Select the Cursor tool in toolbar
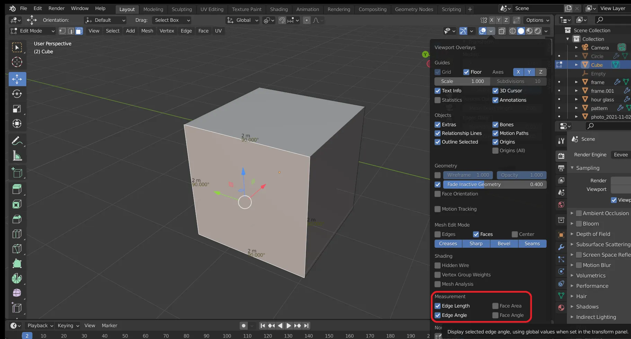The image size is (631, 339). pyautogui.click(x=17, y=62)
